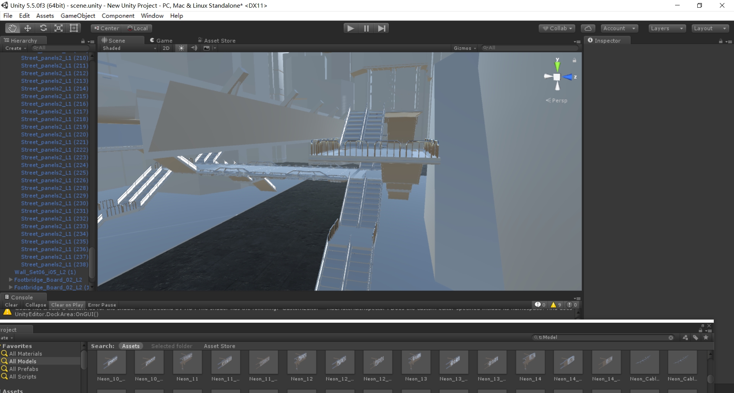
Task: Expand Footbridge_Board_02_L2 in the hierarchy
Action: (11, 279)
